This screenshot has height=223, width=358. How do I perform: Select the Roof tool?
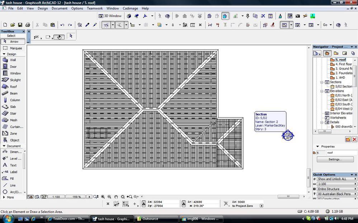(13, 86)
